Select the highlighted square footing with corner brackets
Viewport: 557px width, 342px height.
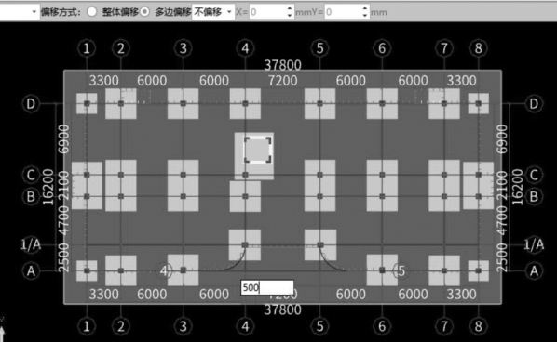point(258,151)
